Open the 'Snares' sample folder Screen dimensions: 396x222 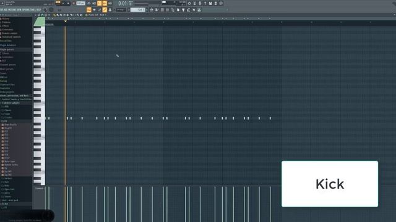coord(7,197)
